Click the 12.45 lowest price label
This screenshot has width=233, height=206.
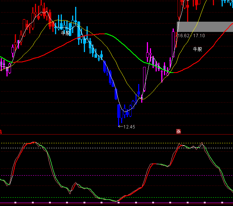coord(129,127)
